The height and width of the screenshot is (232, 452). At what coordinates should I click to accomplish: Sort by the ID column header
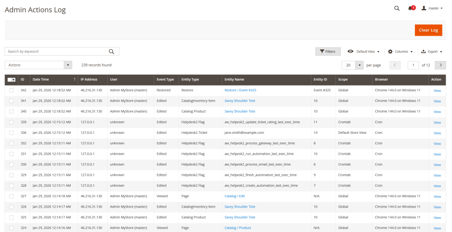tap(24, 79)
